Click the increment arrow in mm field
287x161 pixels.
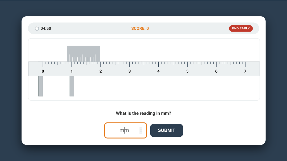pos(141,129)
